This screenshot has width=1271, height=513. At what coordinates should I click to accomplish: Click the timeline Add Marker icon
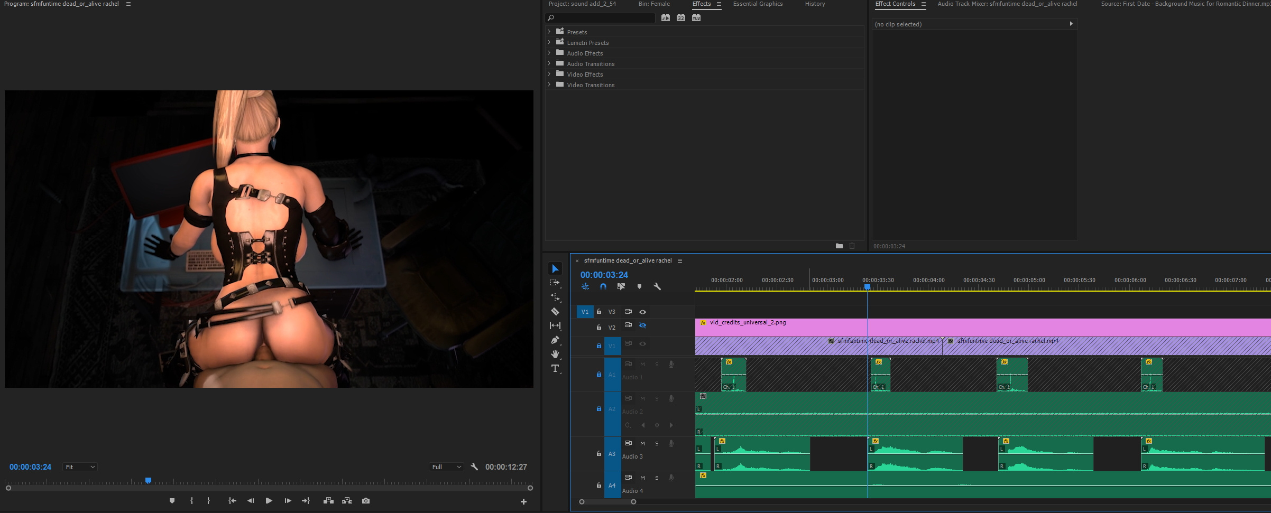[x=639, y=286]
